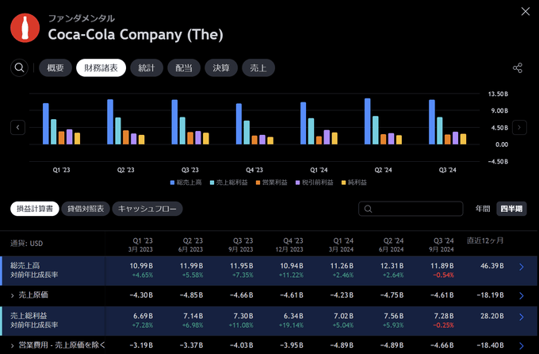Open 売上原価 row detail arrow
Viewport: 539px width, 354px height.
click(522, 295)
